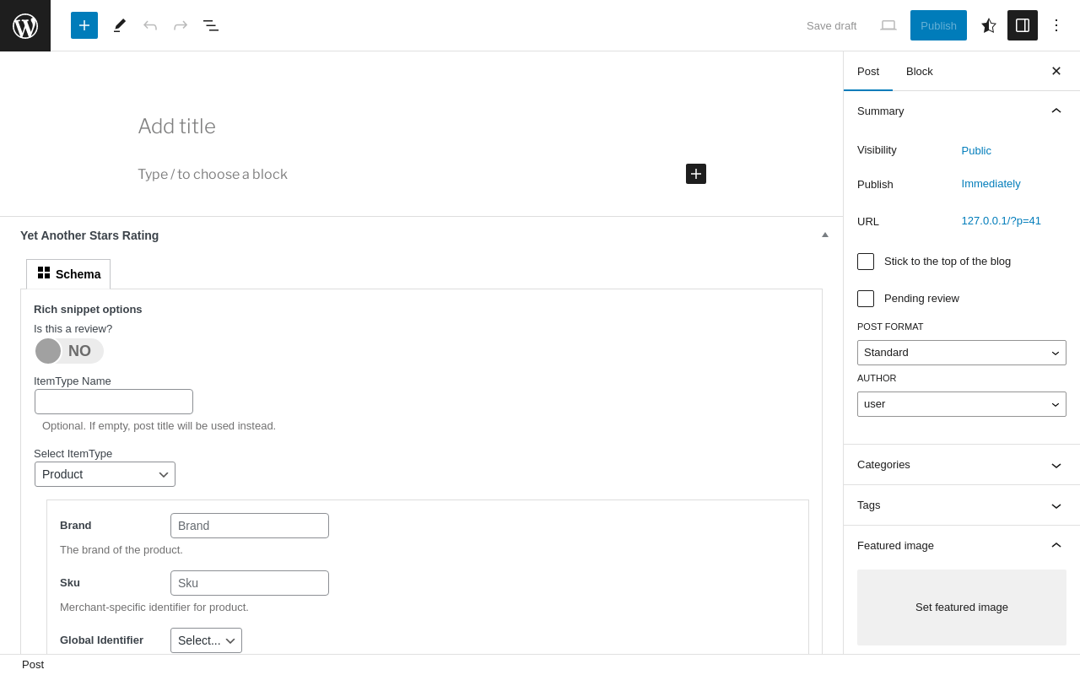
Task: Open the block inserter plus button in the top toolbar
Action: [84, 25]
